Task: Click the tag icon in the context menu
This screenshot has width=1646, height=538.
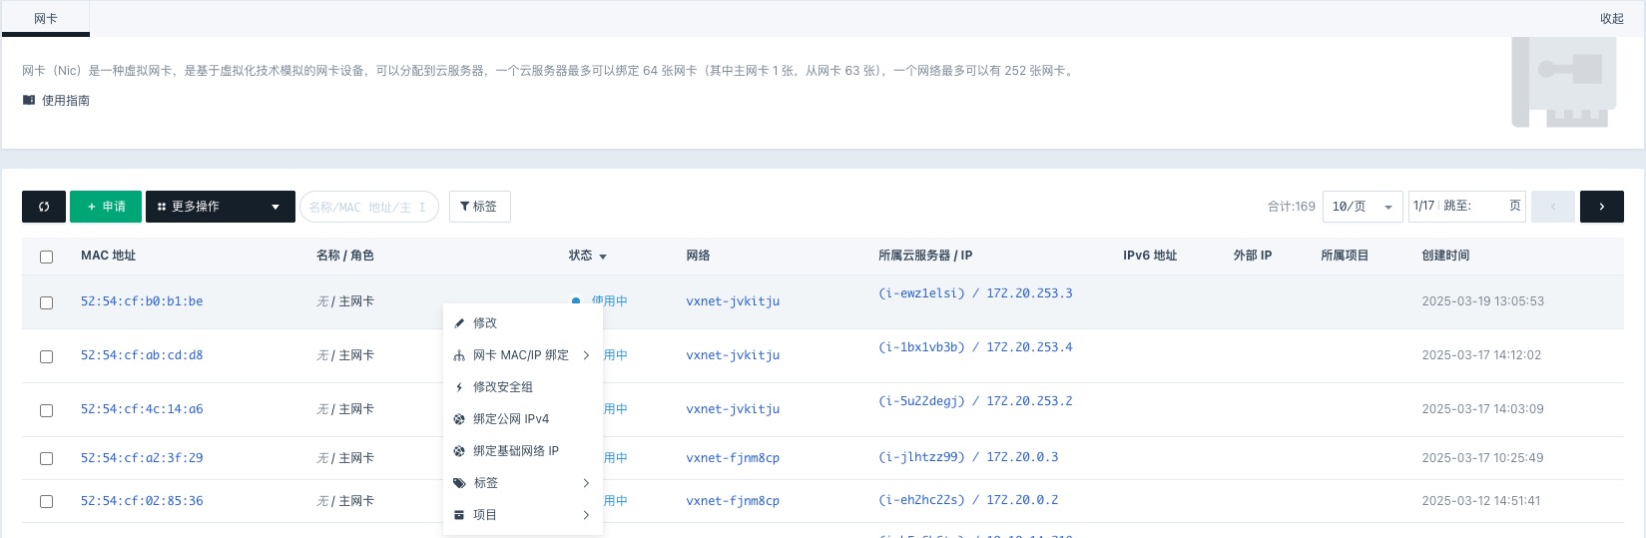Action: [x=459, y=483]
